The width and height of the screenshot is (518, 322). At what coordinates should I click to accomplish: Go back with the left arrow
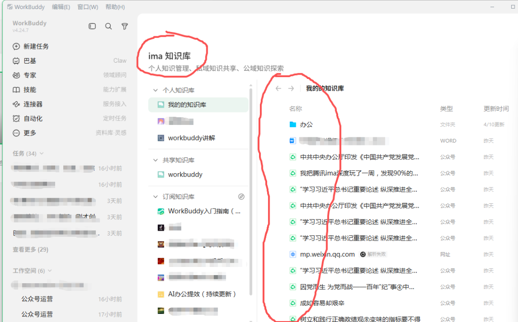pos(279,89)
